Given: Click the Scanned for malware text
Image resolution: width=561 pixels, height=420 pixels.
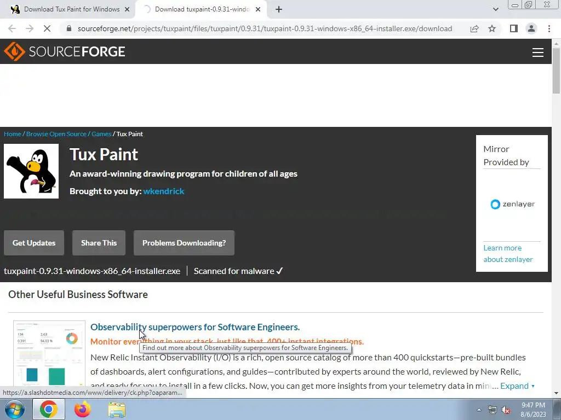Looking at the screenshot, I should click(238, 271).
